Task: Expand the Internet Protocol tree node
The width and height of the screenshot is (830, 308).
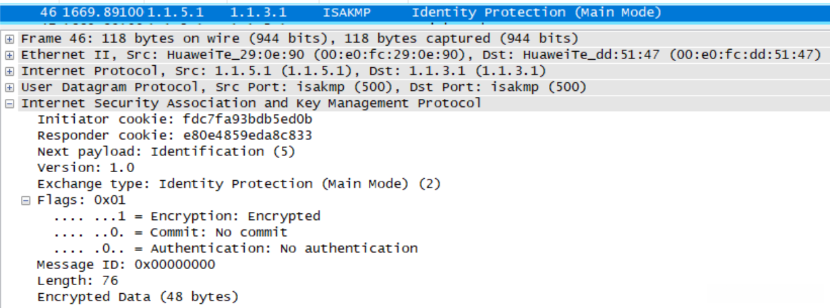Action: pyautogui.click(x=9, y=71)
